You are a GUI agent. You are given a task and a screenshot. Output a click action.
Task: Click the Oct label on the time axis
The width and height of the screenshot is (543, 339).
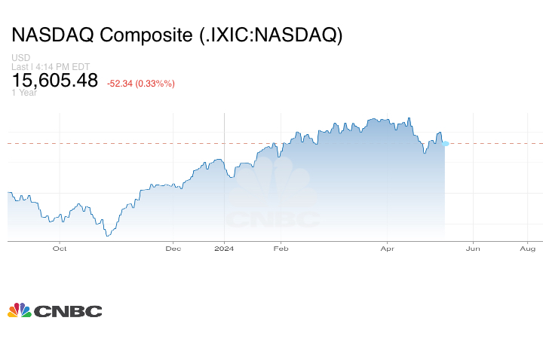(x=60, y=248)
